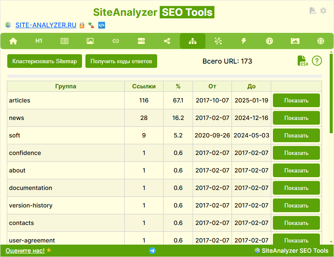Open the Telegram icon in footer
The height and width of the screenshot is (257, 334).
coord(152,251)
